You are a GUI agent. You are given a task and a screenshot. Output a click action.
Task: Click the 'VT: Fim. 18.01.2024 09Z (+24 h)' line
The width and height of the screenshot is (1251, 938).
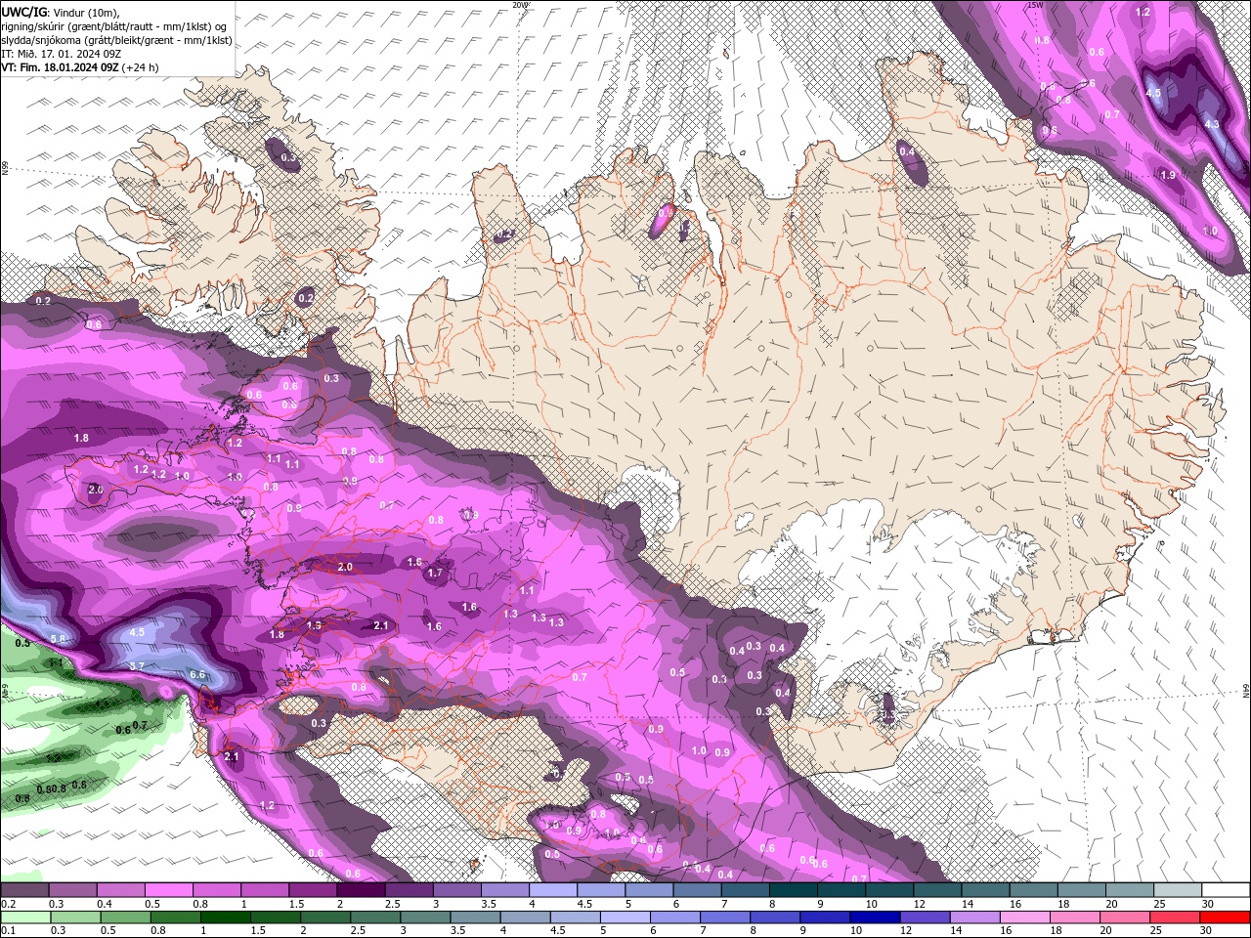pos(79,67)
